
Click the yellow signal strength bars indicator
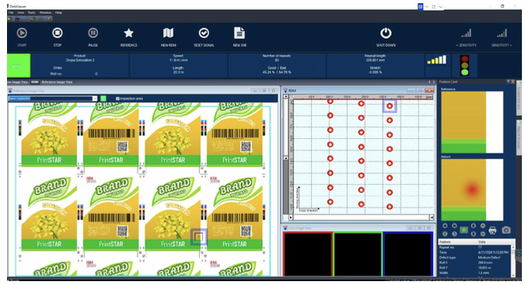point(437,60)
